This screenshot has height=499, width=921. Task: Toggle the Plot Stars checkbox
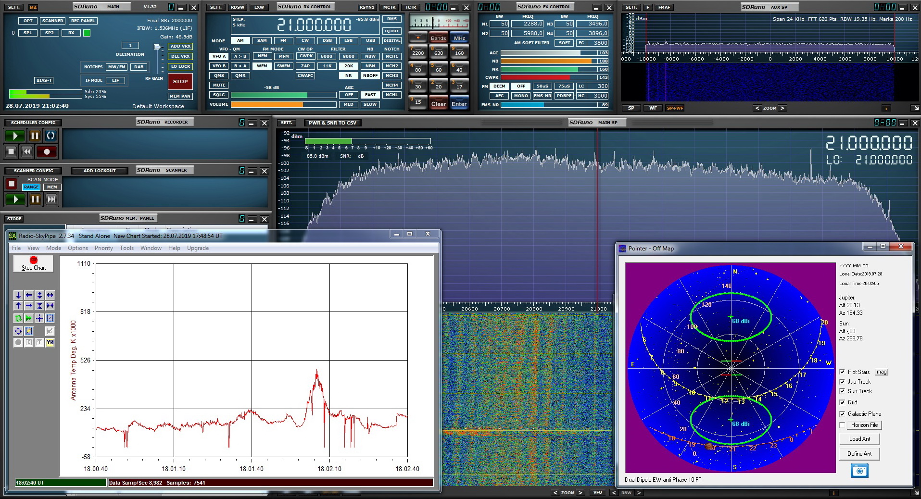(842, 372)
